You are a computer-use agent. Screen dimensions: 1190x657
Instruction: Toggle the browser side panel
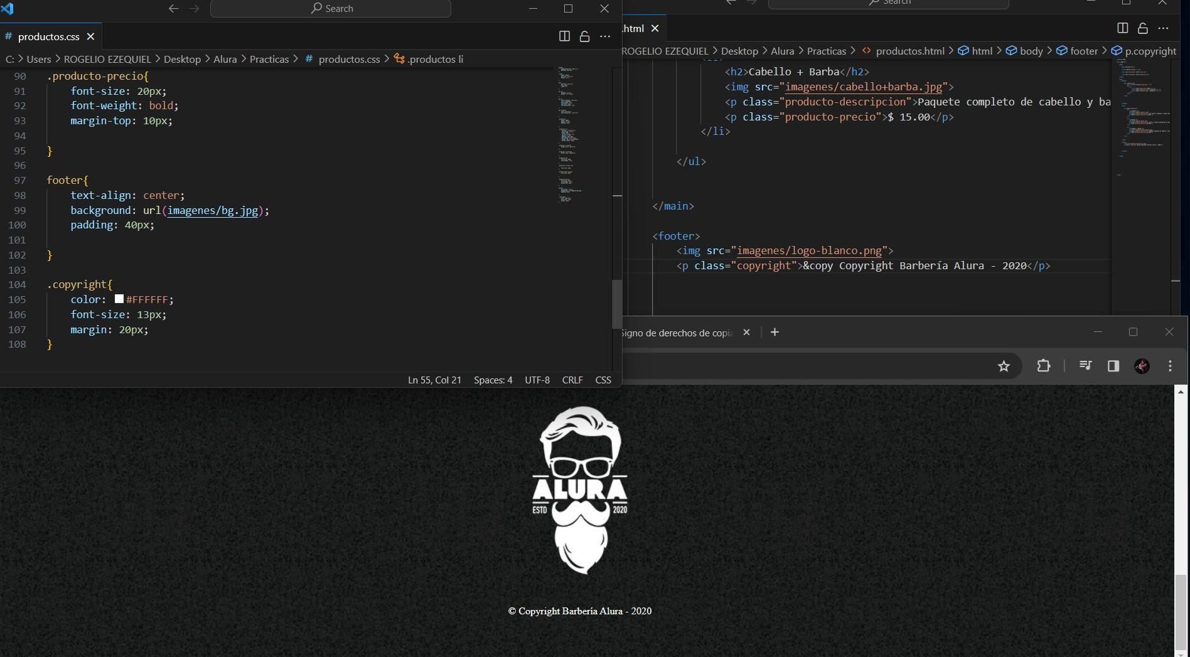[x=1113, y=366]
